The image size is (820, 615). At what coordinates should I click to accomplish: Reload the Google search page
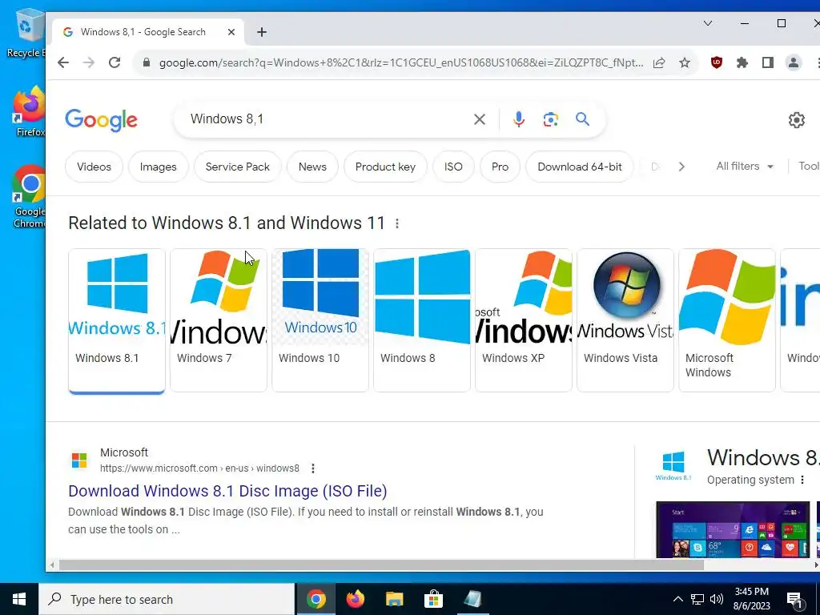point(115,62)
